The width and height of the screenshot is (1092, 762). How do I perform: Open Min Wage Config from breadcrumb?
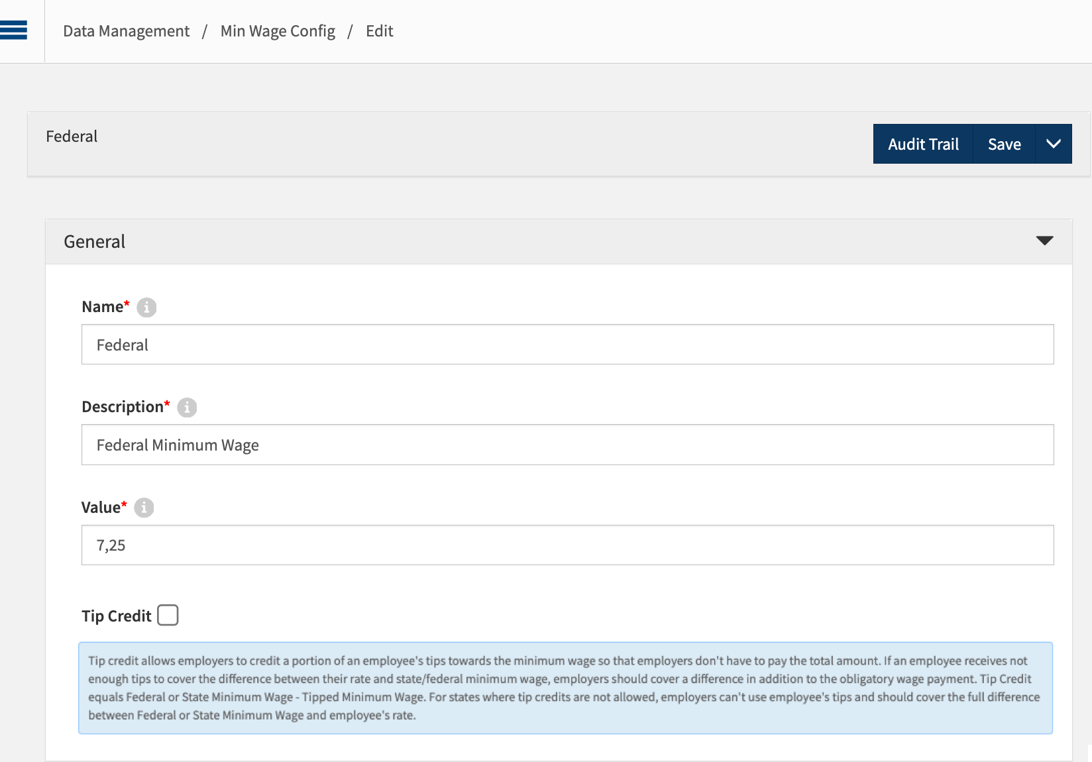pyautogui.click(x=278, y=30)
